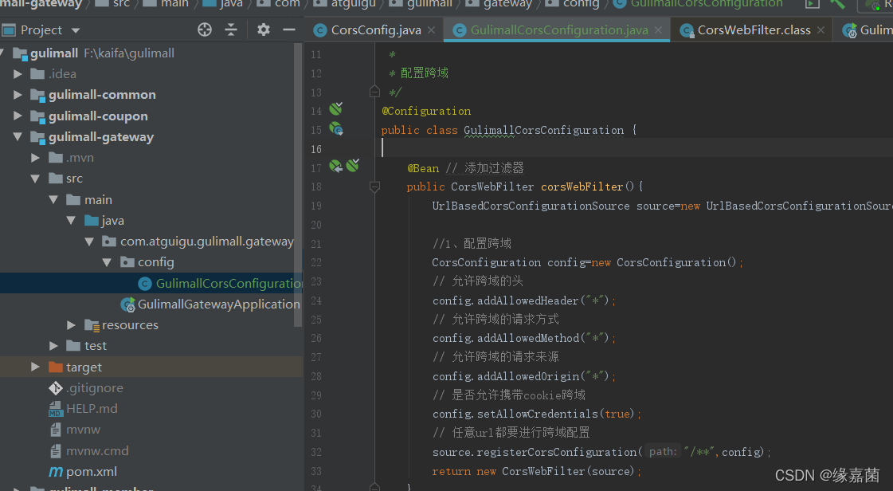Click the gutter icon beside class declaration line 15
The height and width of the screenshot is (491, 893).
pyautogui.click(x=336, y=129)
